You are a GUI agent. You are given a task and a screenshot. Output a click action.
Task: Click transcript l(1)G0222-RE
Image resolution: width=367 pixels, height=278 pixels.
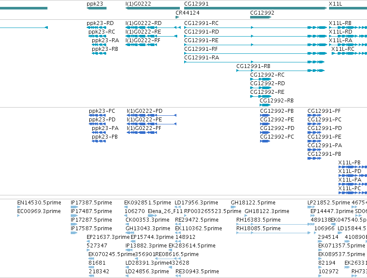tap(143, 32)
